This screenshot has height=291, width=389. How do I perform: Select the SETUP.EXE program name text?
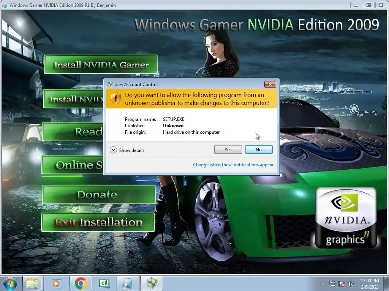pyautogui.click(x=173, y=119)
